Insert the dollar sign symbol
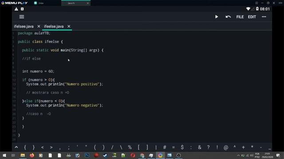 [x=182, y=147]
